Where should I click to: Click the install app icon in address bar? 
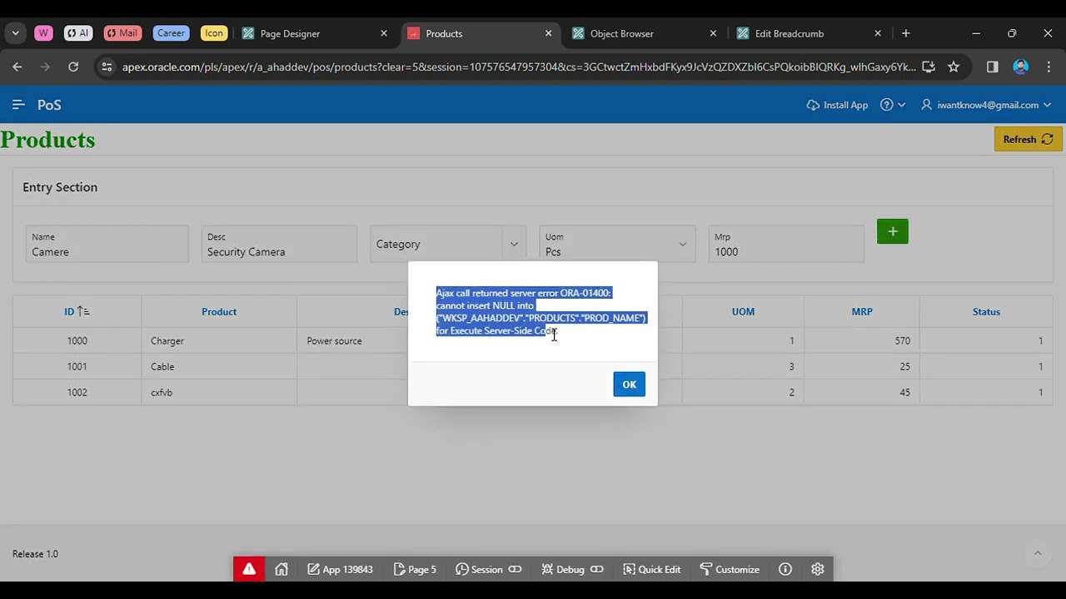pos(929,67)
